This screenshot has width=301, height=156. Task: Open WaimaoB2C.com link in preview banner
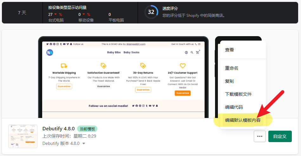136,44
